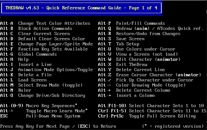This screenshot has height=130, width=207.
Task: Click 'Exit TheDraw' entry
Action: point(131,65)
